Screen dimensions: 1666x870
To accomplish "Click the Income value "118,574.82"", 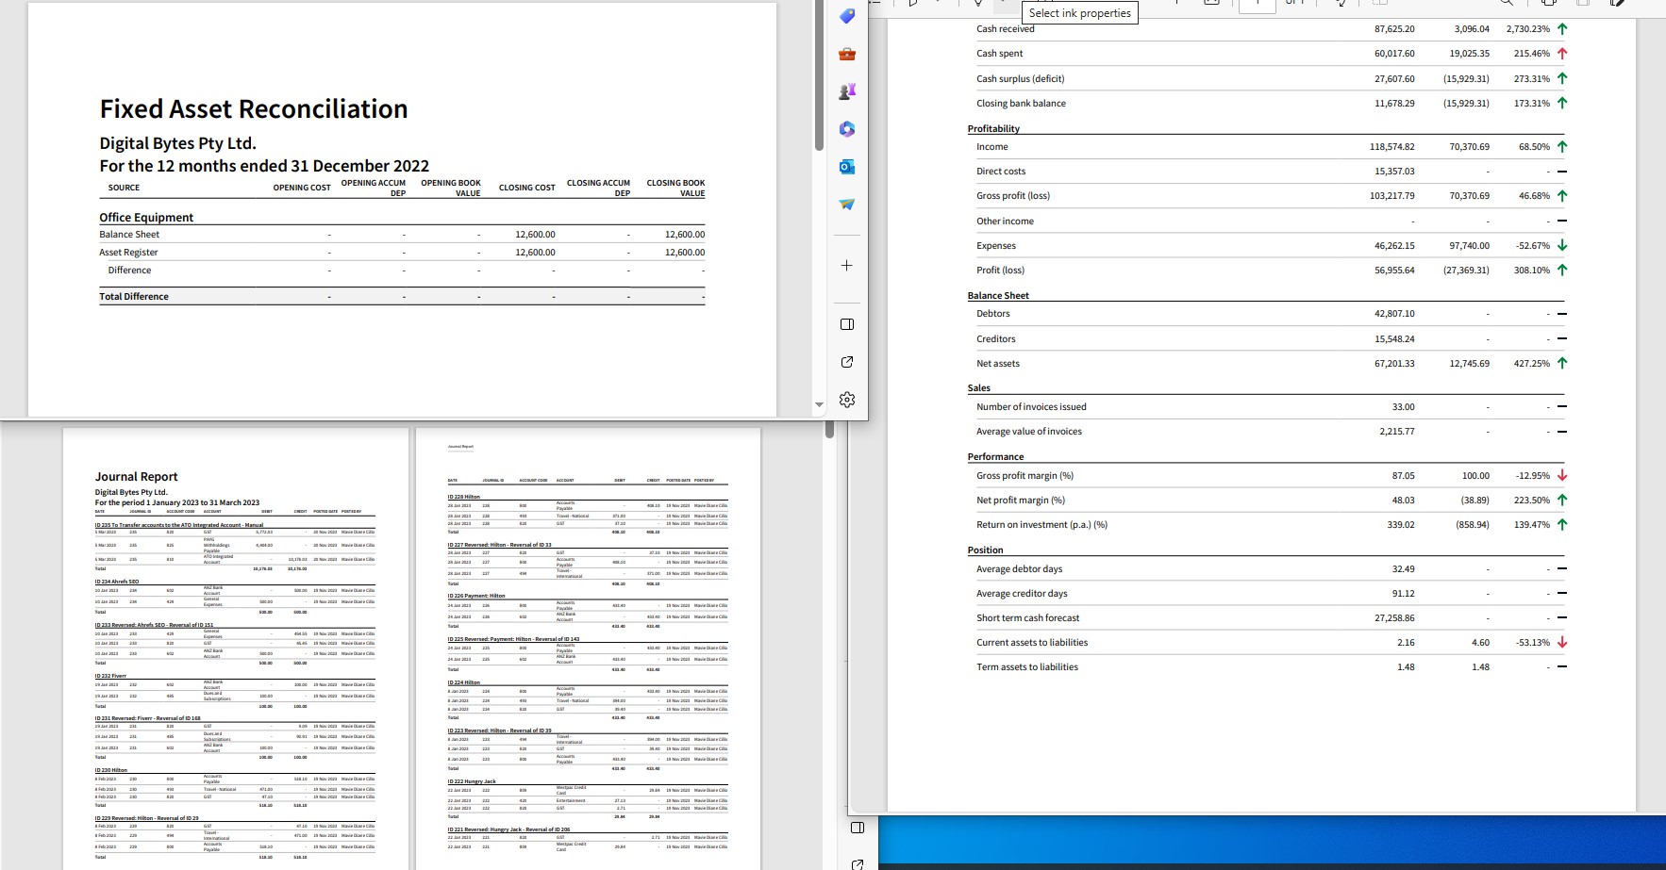I will click(1391, 147).
